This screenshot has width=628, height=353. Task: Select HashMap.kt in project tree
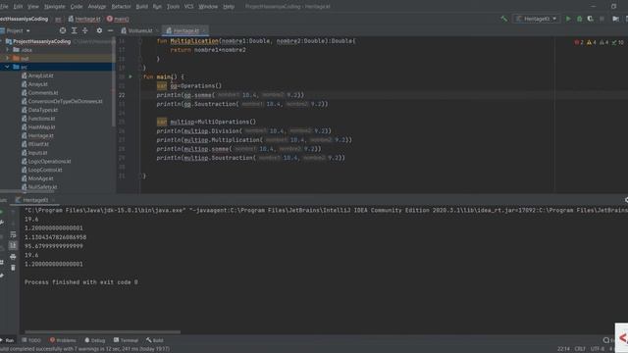[41, 126]
